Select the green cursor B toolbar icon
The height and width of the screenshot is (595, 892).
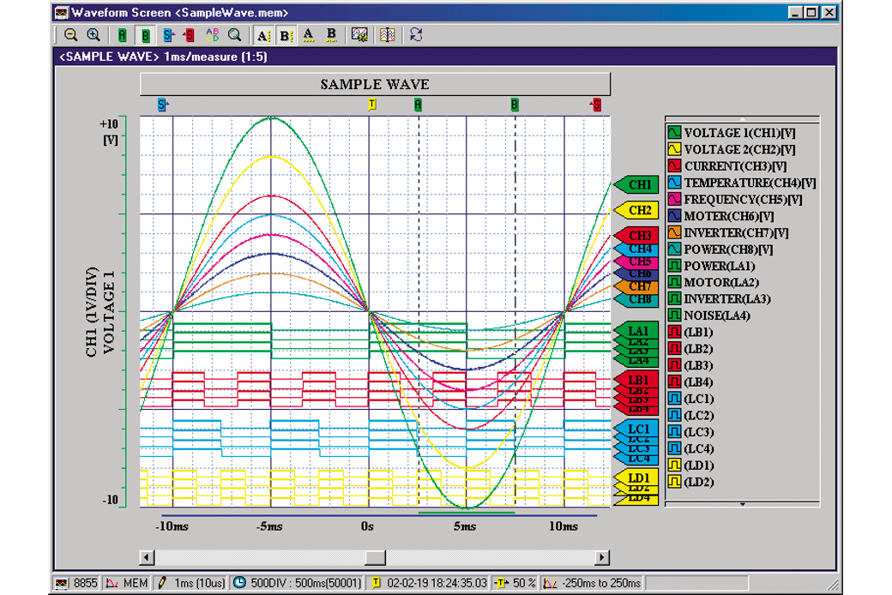click(x=145, y=35)
